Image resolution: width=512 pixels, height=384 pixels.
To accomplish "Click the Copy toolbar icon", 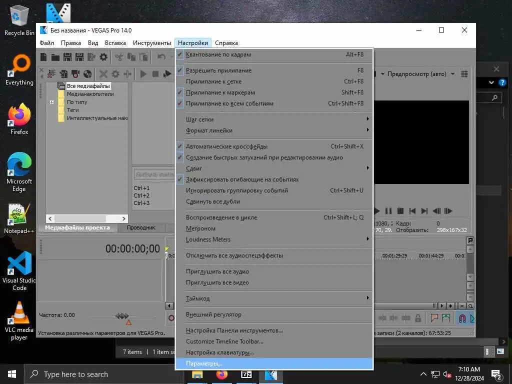I will (x=131, y=57).
